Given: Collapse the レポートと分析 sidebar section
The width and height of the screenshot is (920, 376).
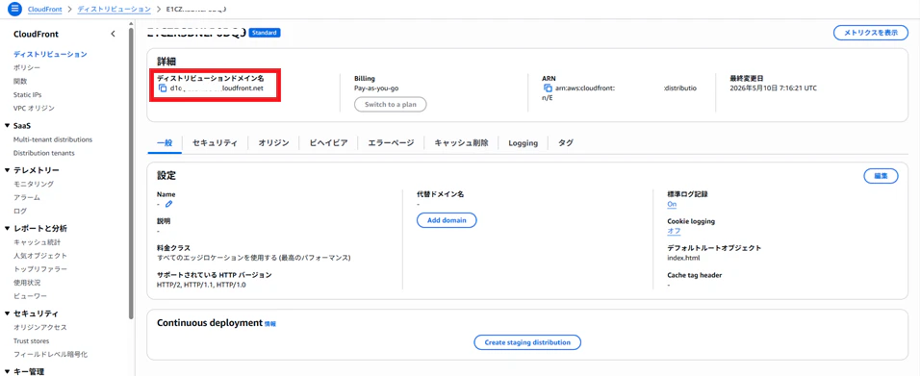Looking at the screenshot, I should click(x=7, y=228).
